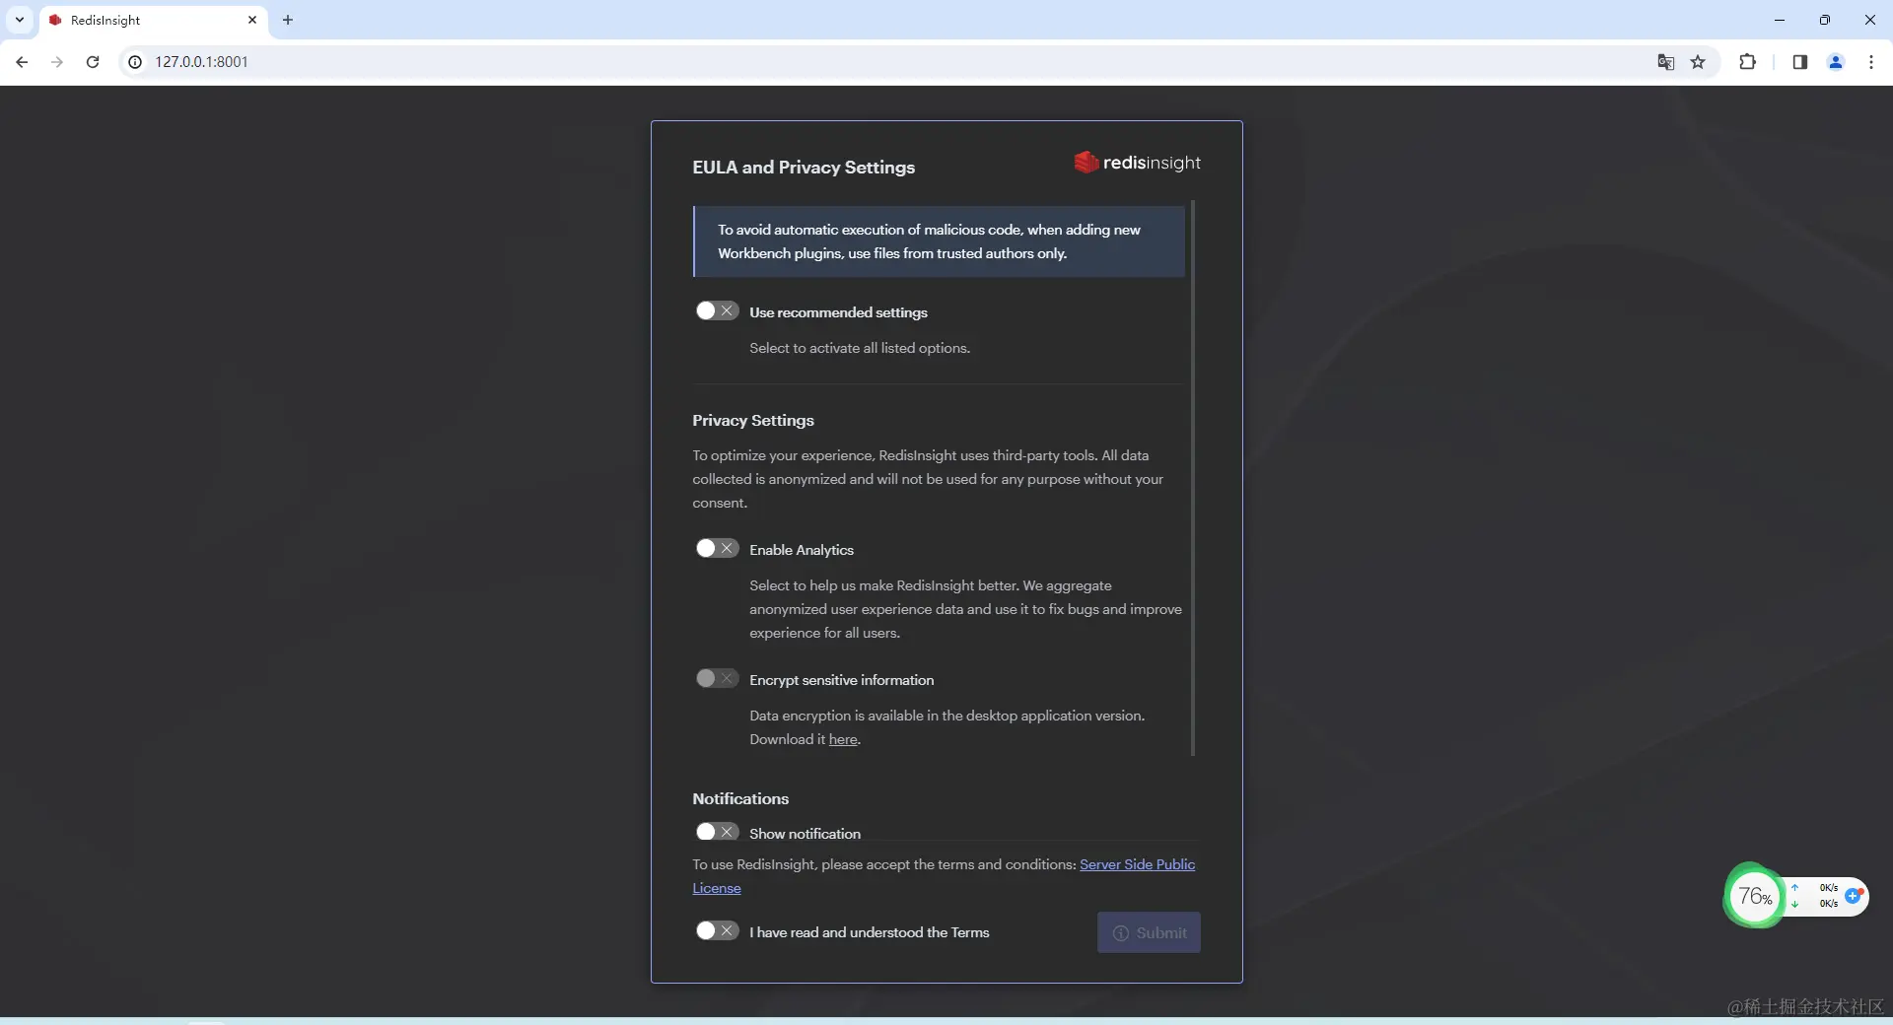Image resolution: width=1893 pixels, height=1025 pixels.
Task: Select the RedisInsight browser tab
Action: 138,20
